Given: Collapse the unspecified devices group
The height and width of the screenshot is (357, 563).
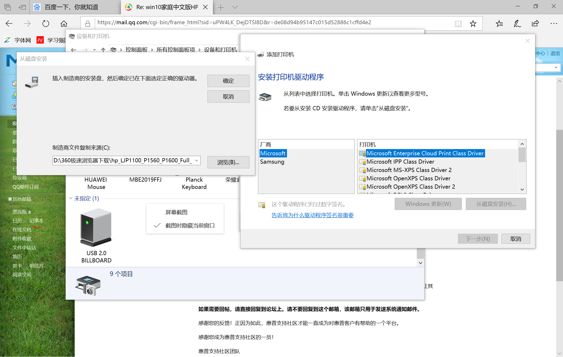Looking at the screenshot, I should (x=71, y=198).
